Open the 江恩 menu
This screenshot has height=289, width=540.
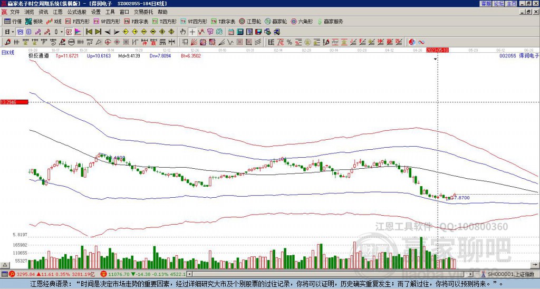point(58,12)
